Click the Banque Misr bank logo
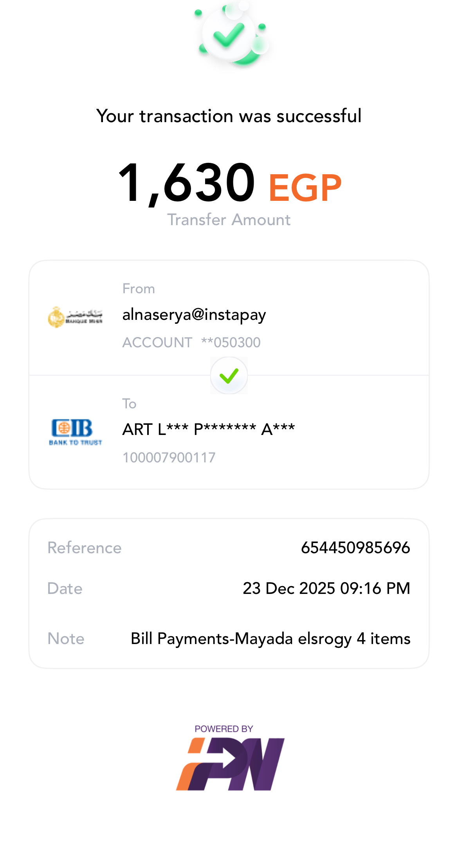This screenshot has width=458, height=857. point(75,317)
